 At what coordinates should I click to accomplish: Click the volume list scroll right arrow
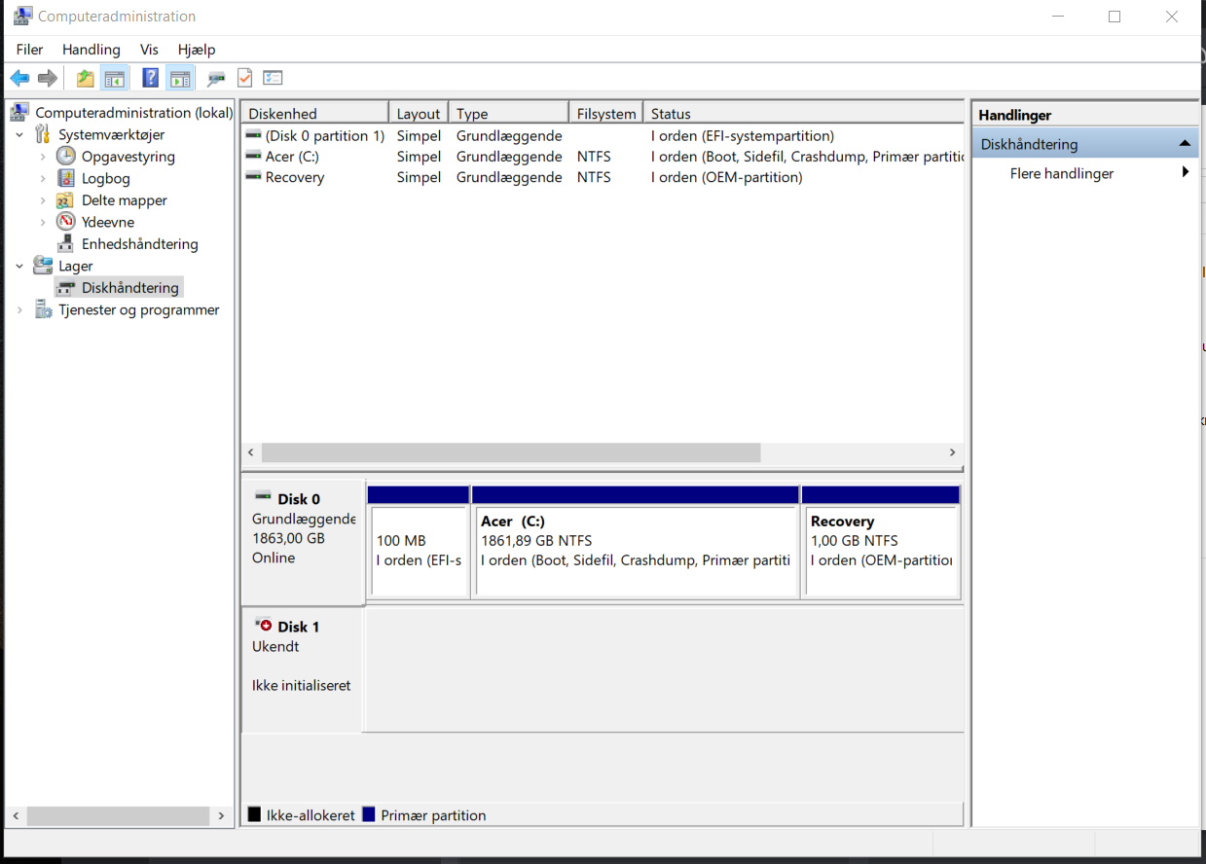(x=953, y=452)
